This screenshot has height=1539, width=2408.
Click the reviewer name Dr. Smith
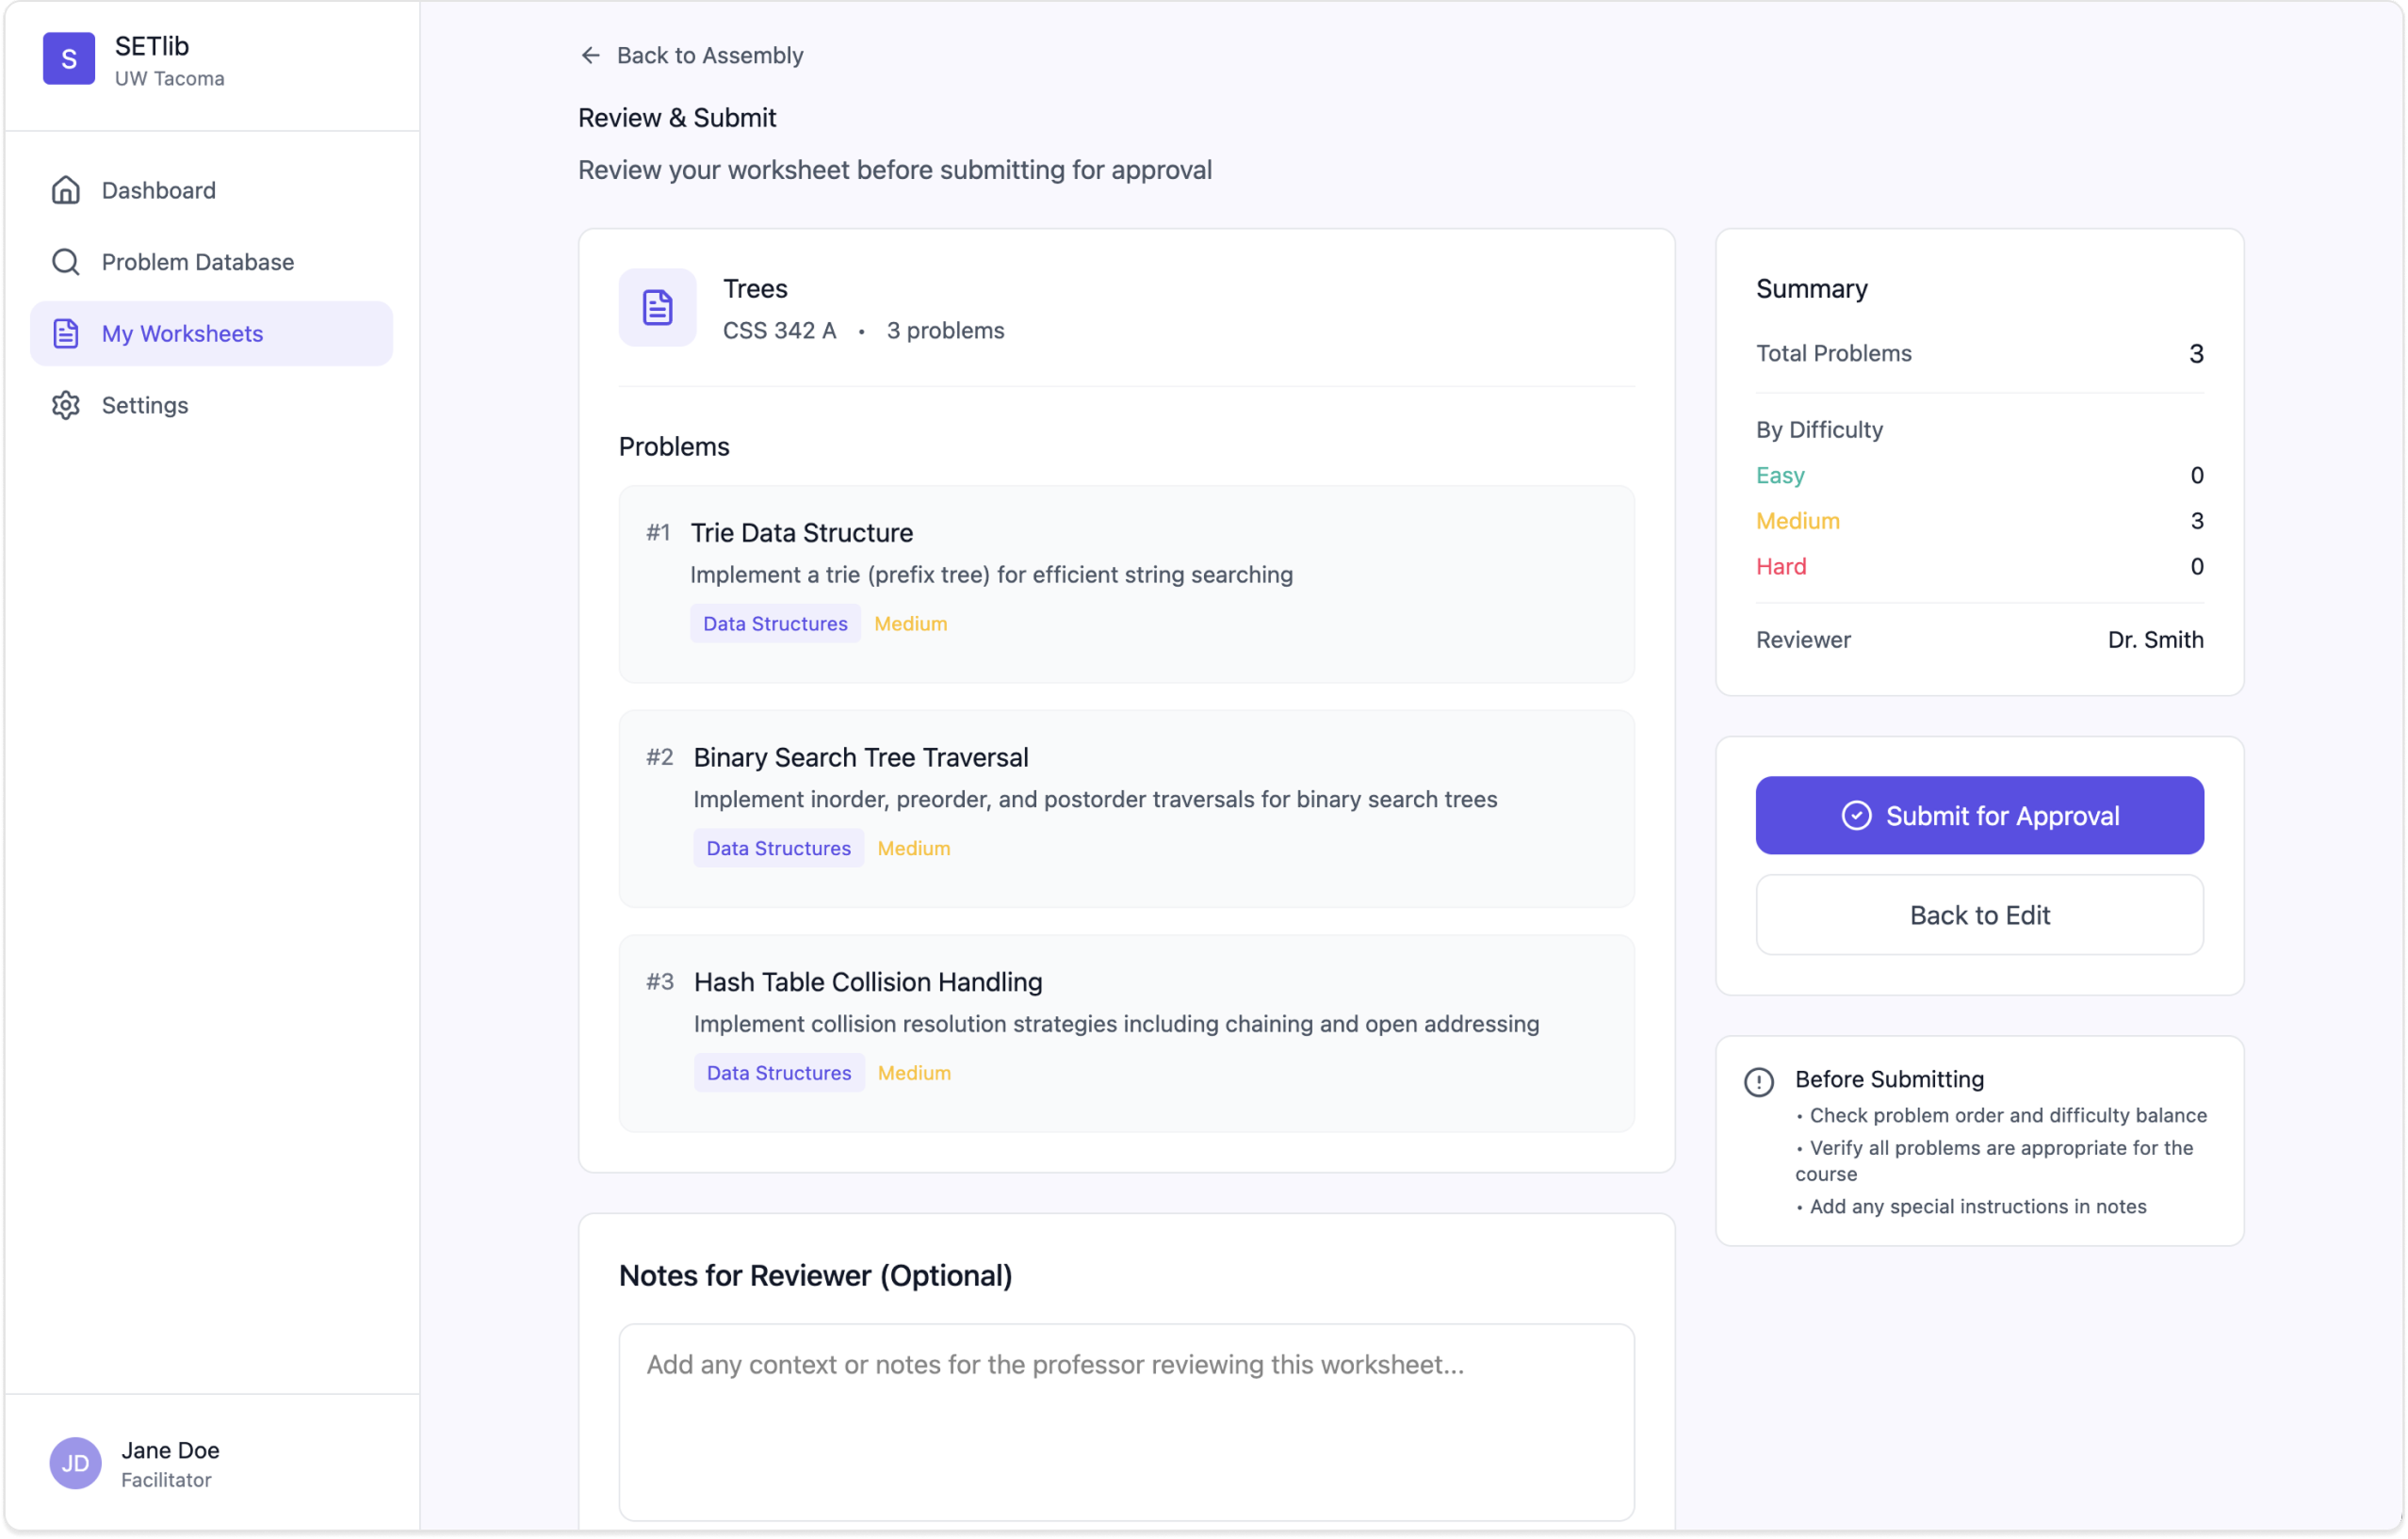(x=2155, y=639)
